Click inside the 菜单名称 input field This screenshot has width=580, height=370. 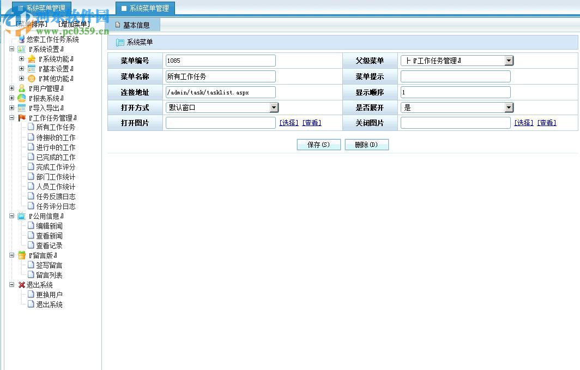click(x=221, y=76)
